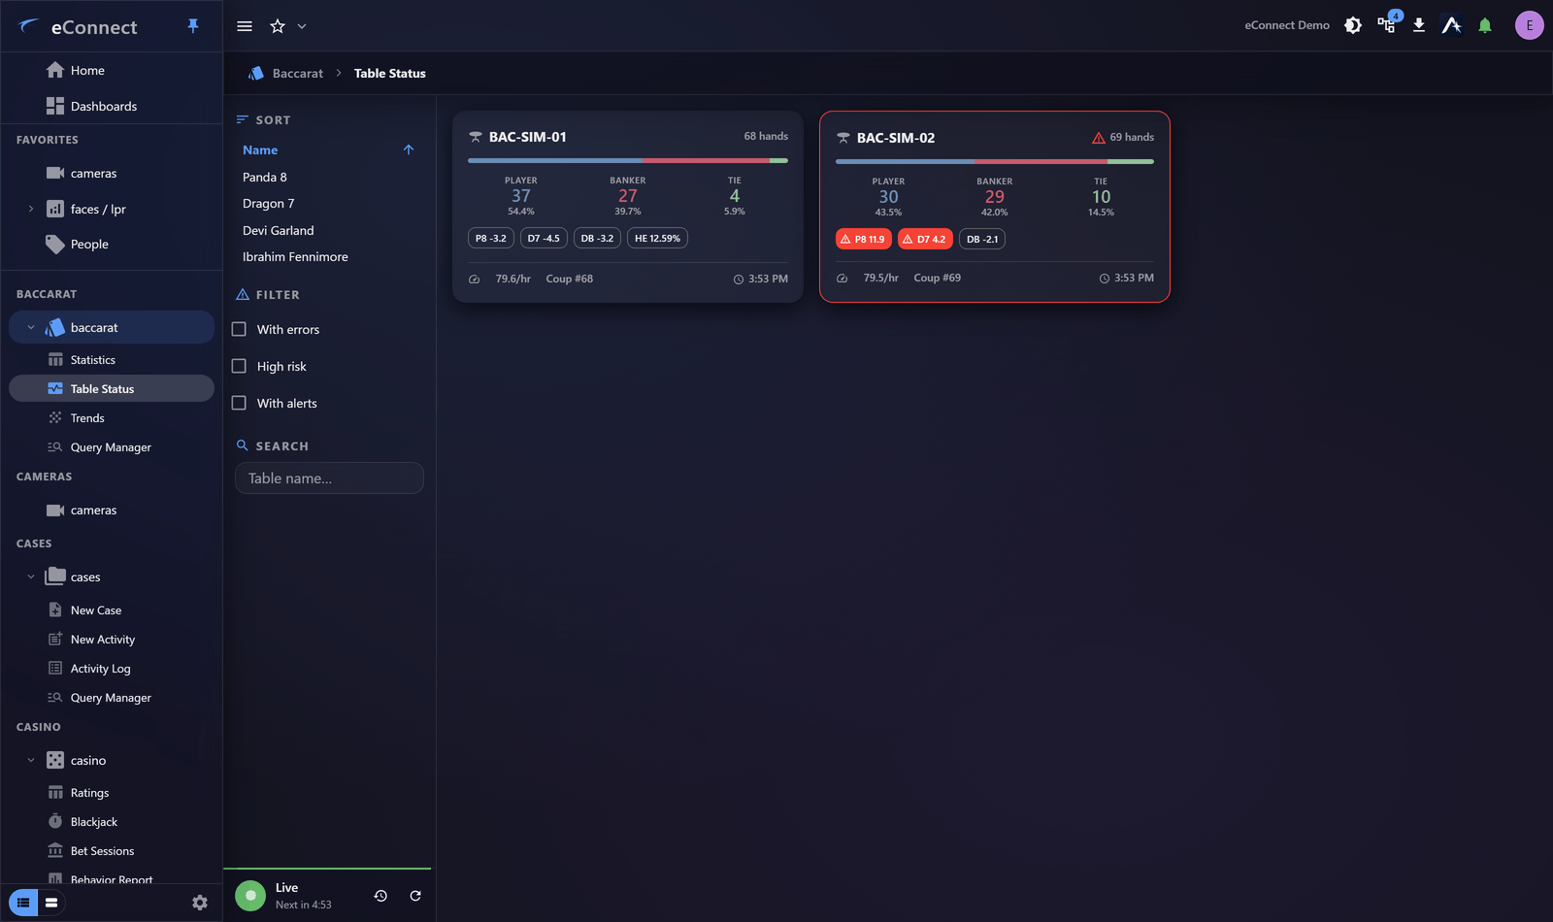Viewport: 1553px width, 922px height.
Task: Open the network connections icon with badge
Action: click(1387, 24)
